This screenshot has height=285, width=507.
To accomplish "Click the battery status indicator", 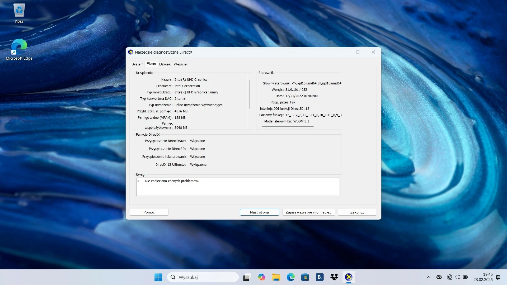I will [x=466, y=277].
